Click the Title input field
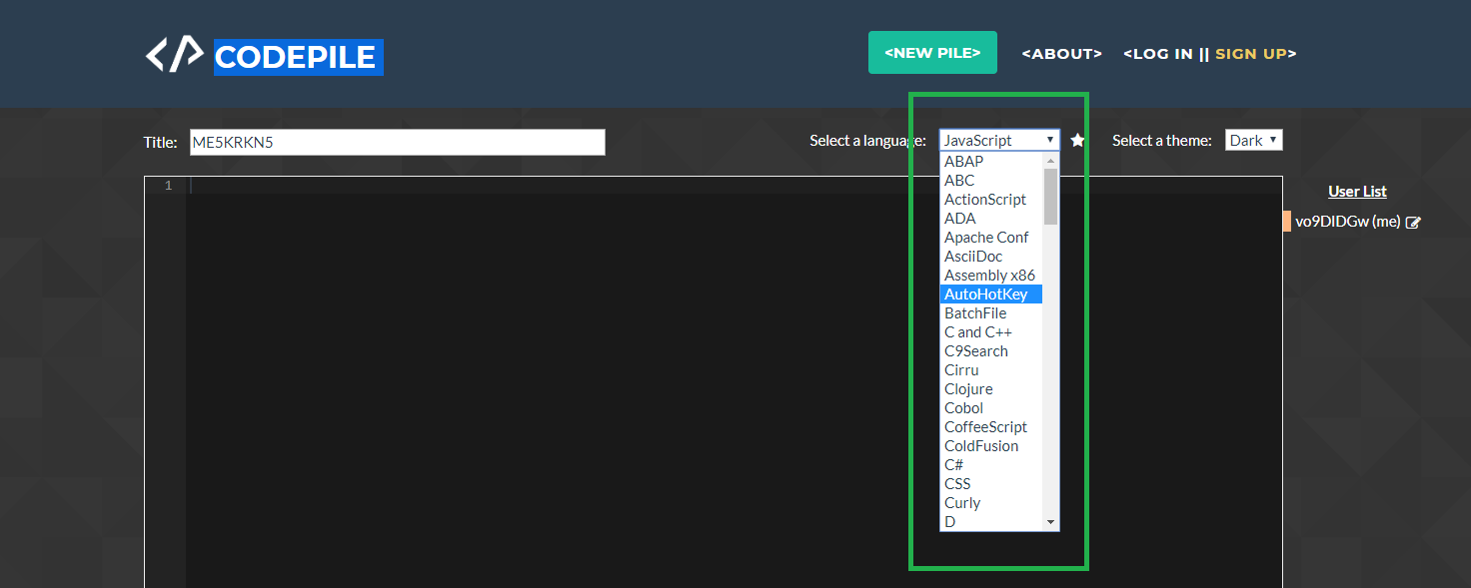 click(398, 142)
